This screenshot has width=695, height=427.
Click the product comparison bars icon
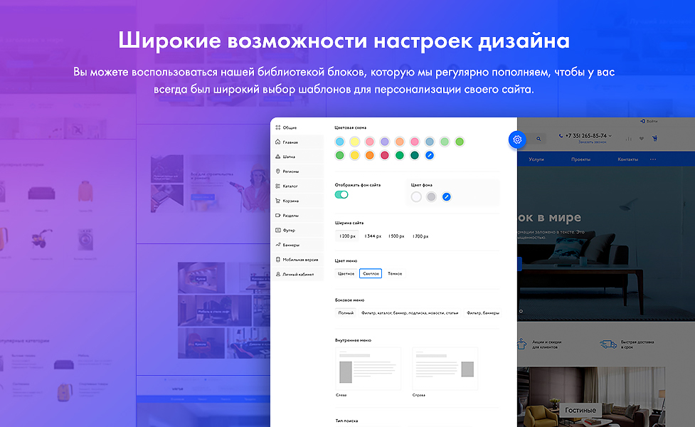click(x=629, y=139)
